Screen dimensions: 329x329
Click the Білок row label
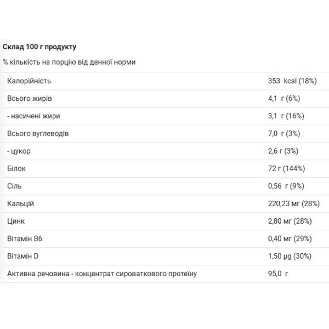(x=16, y=169)
